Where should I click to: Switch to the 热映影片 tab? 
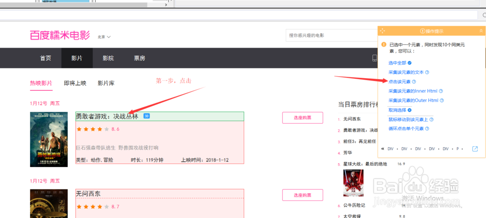[41, 83]
